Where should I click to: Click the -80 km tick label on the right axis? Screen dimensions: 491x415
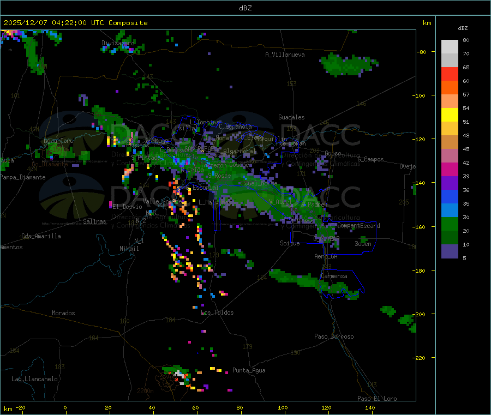(422, 52)
